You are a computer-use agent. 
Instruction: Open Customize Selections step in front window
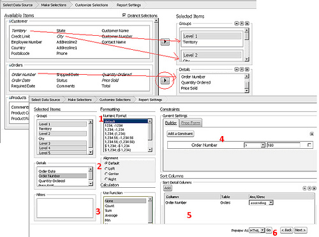point(115,100)
